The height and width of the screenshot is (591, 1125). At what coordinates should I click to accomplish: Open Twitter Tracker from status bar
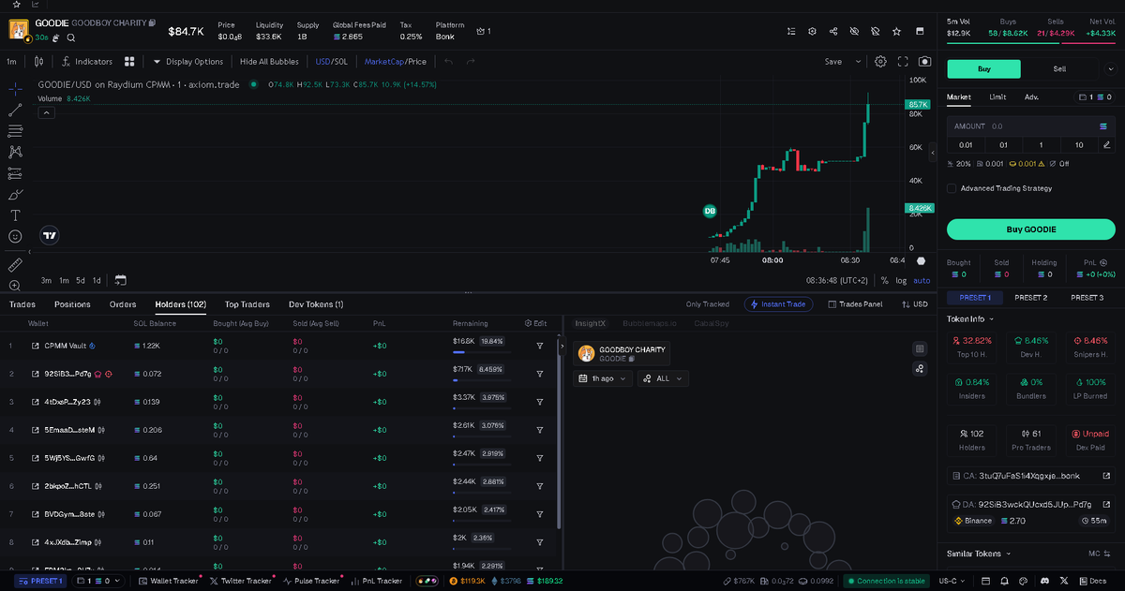coord(240,581)
